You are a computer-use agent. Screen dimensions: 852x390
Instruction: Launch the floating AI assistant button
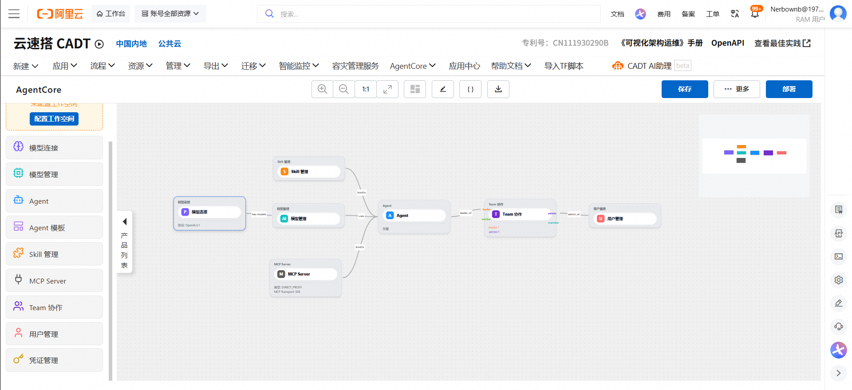point(839,350)
